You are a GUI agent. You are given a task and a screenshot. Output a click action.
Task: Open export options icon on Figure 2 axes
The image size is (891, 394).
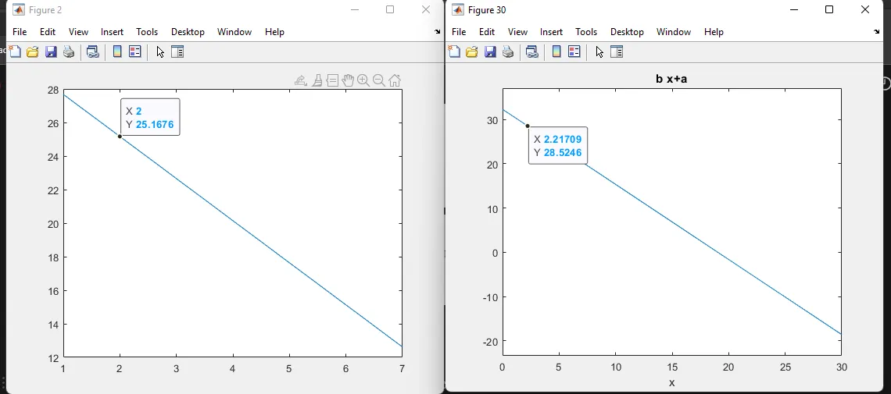pyautogui.click(x=301, y=80)
